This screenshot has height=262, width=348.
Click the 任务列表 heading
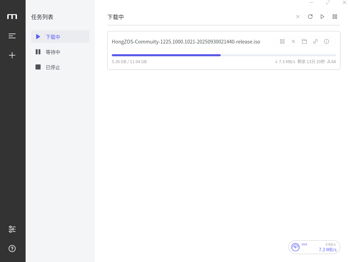coord(42,17)
